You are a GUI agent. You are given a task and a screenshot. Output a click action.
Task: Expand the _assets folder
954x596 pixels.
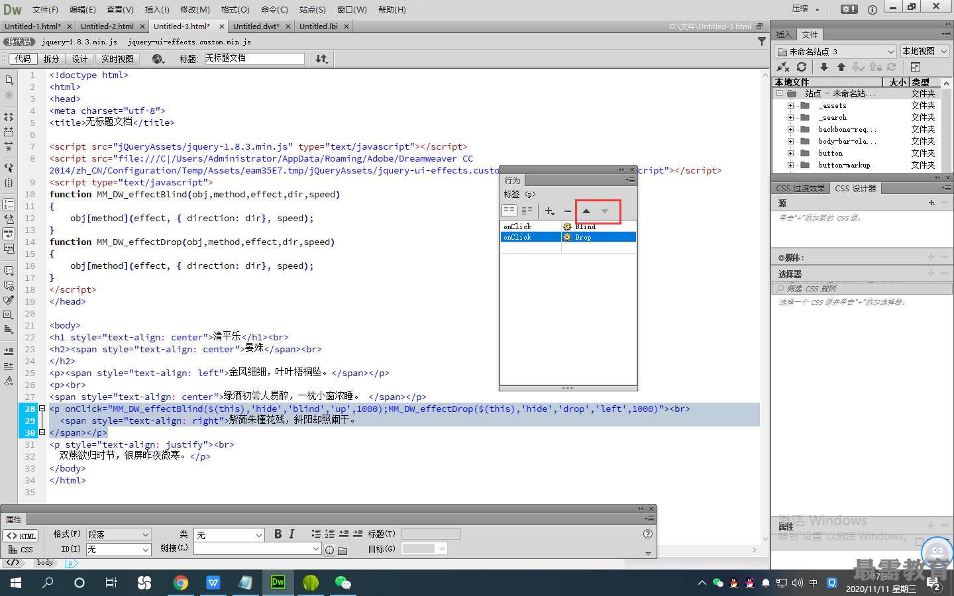coord(790,105)
